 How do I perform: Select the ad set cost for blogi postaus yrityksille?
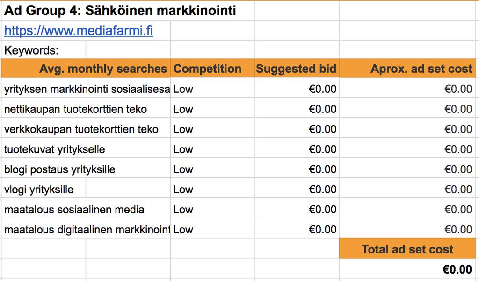pyautogui.click(x=407, y=169)
